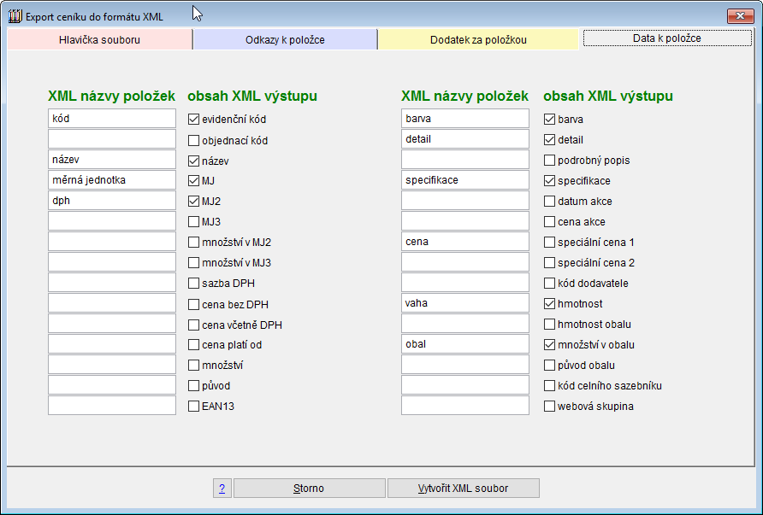Check the podrobný popis option

pyautogui.click(x=550, y=161)
